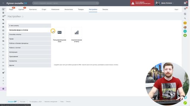This screenshot has width=190, height=106.
Task: Go to the Аналитика tab
Action: click(69, 9)
